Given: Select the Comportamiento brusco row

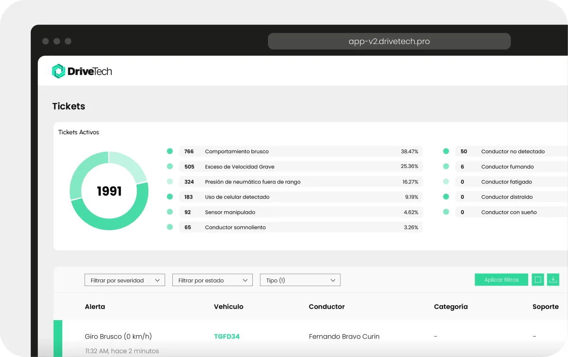Looking at the screenshot, I should coord(301,151).
